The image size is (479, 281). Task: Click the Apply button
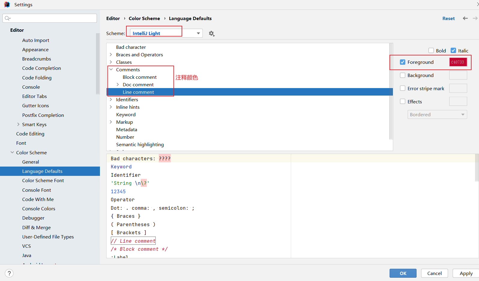click(466, 273)
